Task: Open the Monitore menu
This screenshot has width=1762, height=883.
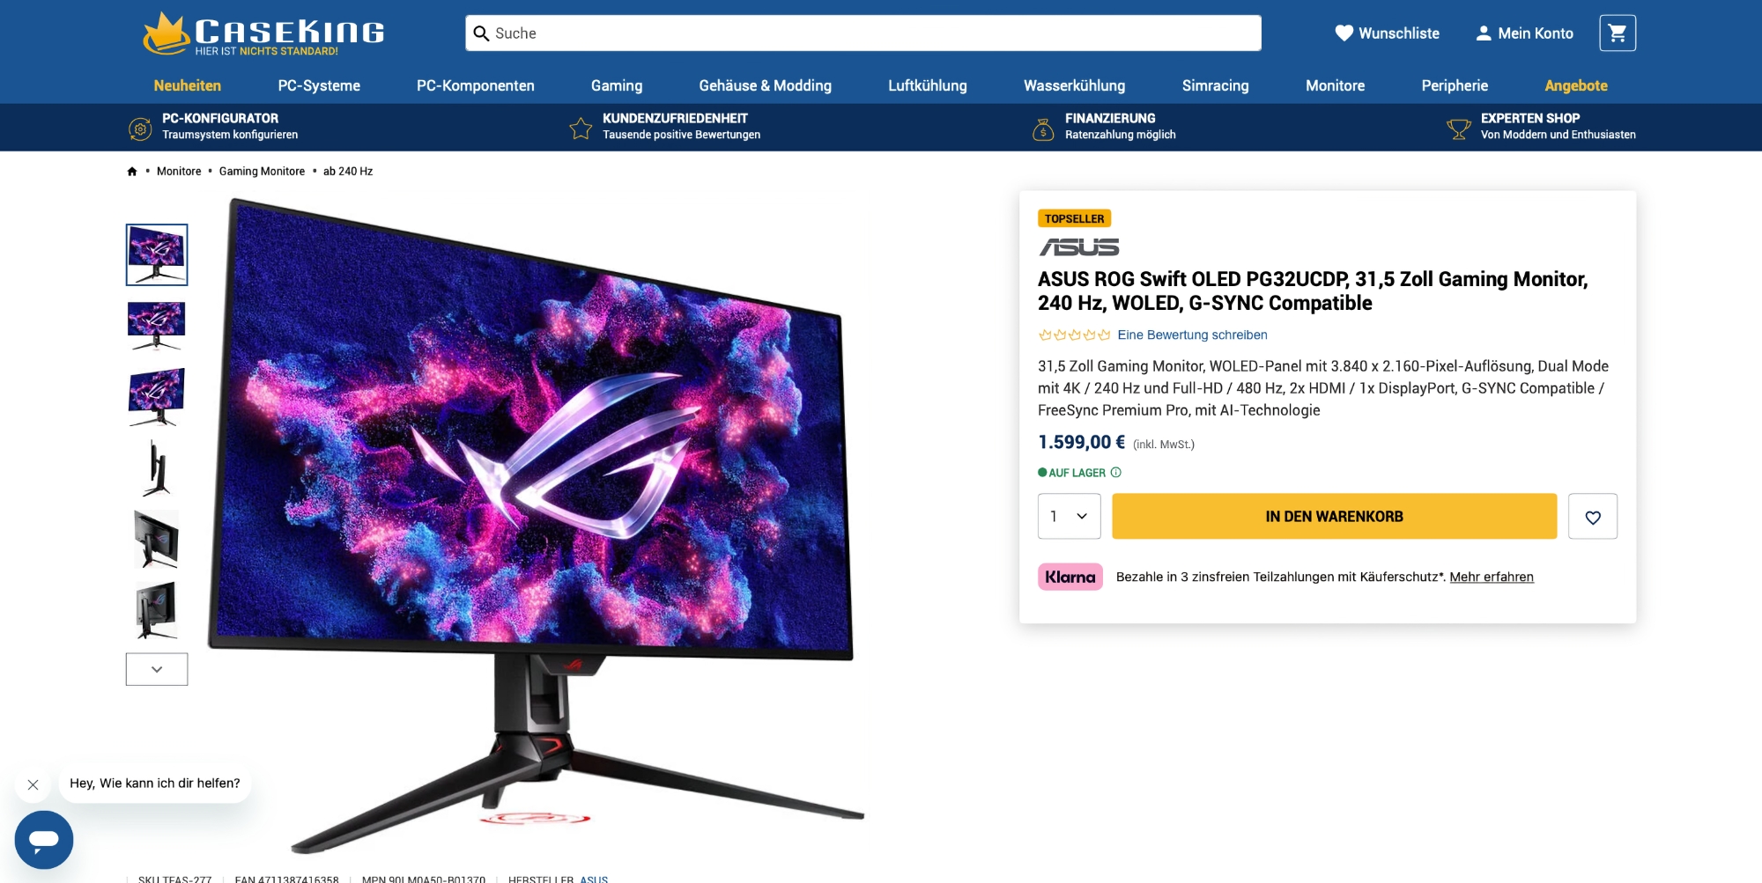Action: (x=1335, y=85)
